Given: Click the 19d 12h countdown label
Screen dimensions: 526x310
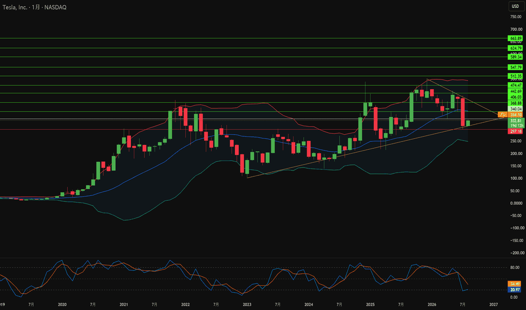Looking at the screenshot, I should pos(516,125).
